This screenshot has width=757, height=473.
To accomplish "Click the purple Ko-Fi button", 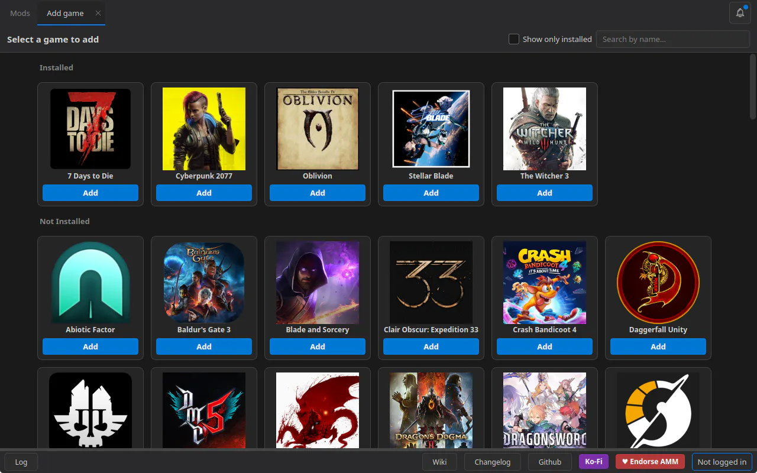I will click(x=594, y=462).
